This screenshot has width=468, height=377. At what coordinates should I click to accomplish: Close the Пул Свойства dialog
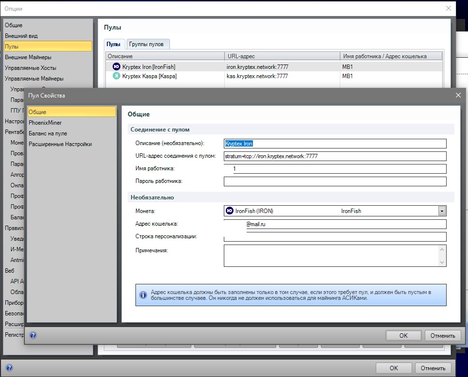pyautogui.click(x=458, y=95)
